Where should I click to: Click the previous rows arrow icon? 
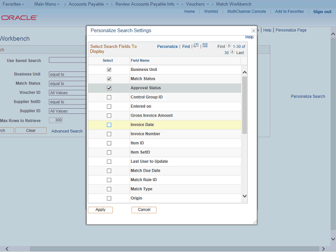point(229,46)
